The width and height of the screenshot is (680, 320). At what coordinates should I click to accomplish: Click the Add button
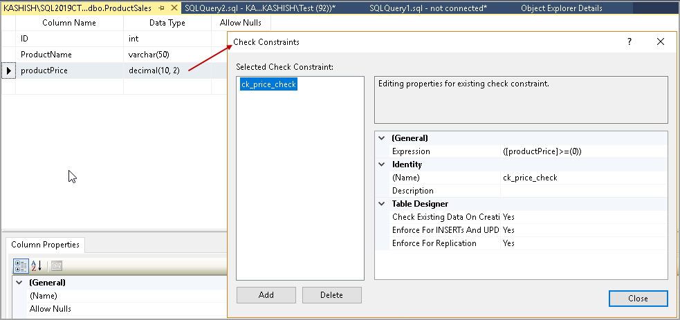tap(266, 295)
